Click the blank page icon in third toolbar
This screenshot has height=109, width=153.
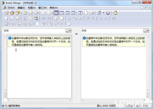tap(38, 24)
